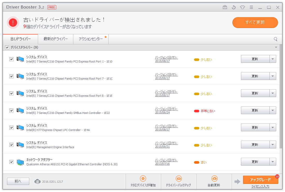
Task: Click the search magnifier icon
Action: click(x=275, y=39)
